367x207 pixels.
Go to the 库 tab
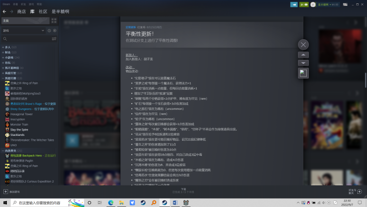tap(32, 11)
